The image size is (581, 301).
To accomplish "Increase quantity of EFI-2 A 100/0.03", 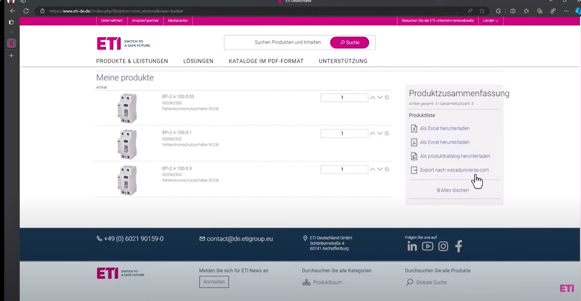I will click(x=372, y=97).
